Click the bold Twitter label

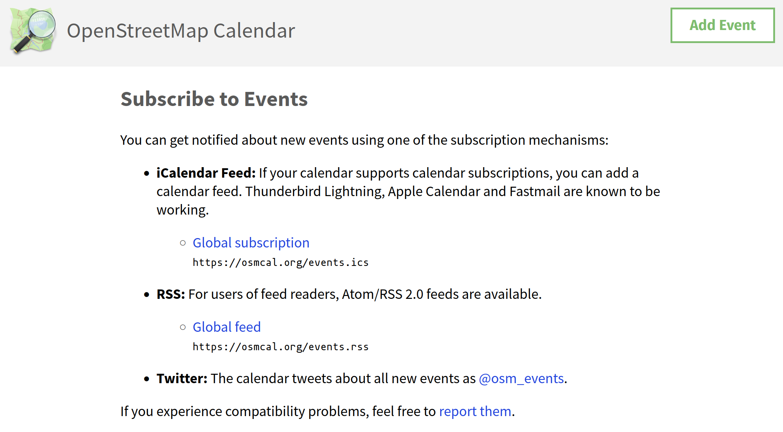click(182, 378)
